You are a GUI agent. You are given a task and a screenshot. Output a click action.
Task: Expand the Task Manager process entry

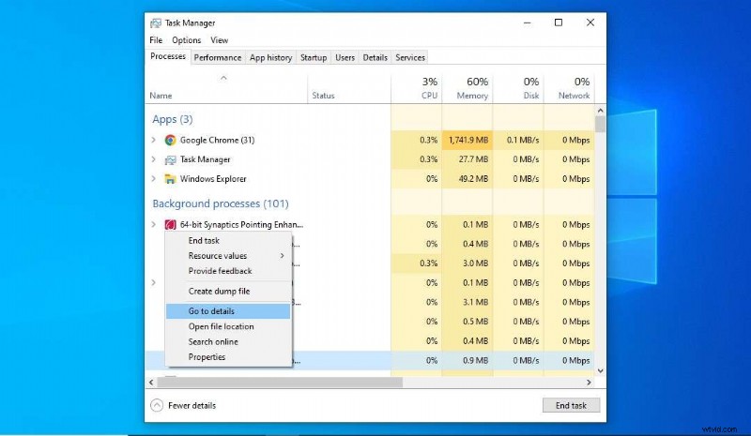(154, 159)
